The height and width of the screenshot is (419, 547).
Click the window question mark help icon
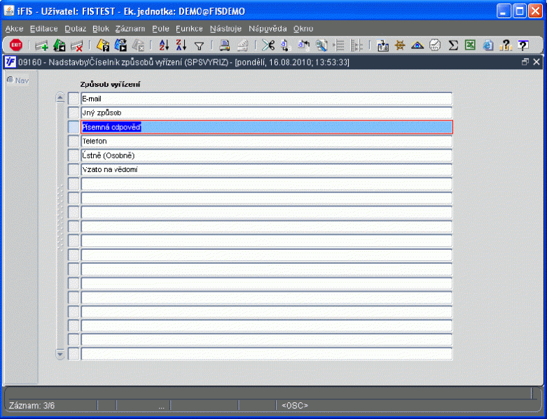coord(523,45)
